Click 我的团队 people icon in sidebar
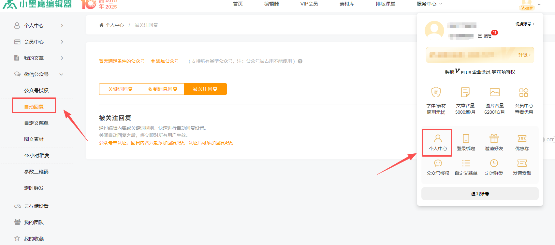Screen dimensions: 555x245 point(18,222)
